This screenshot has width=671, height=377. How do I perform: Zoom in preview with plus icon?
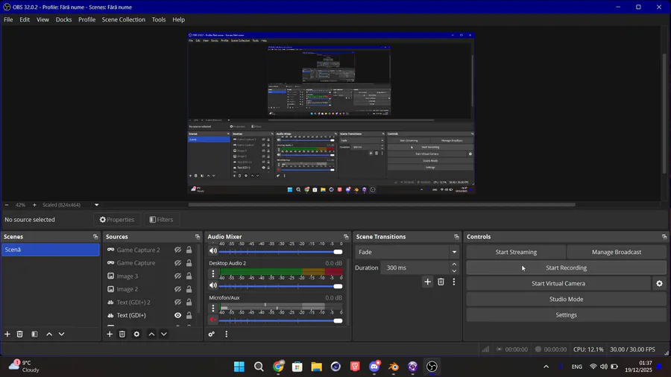34,205
